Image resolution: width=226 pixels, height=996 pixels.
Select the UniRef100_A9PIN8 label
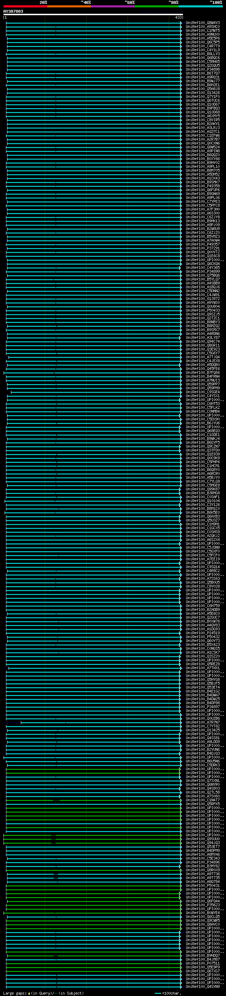[203, 151]
